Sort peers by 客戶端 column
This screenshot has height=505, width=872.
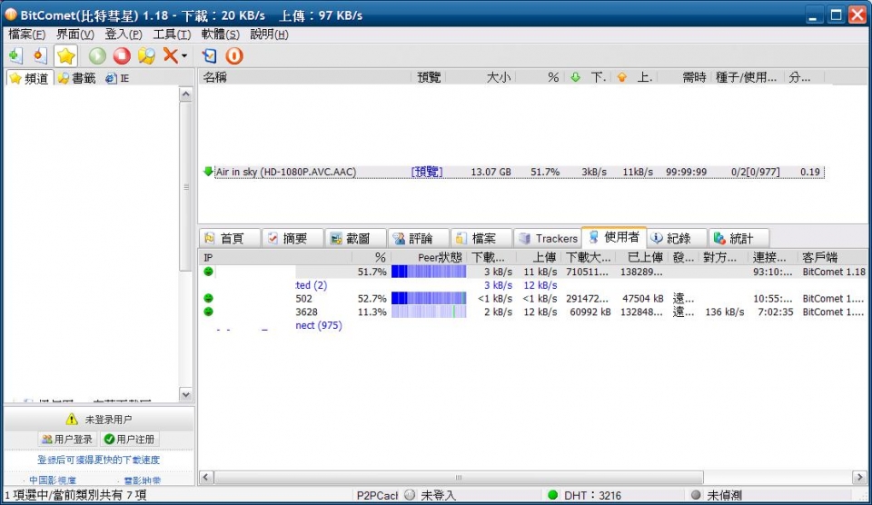[833, 258]
